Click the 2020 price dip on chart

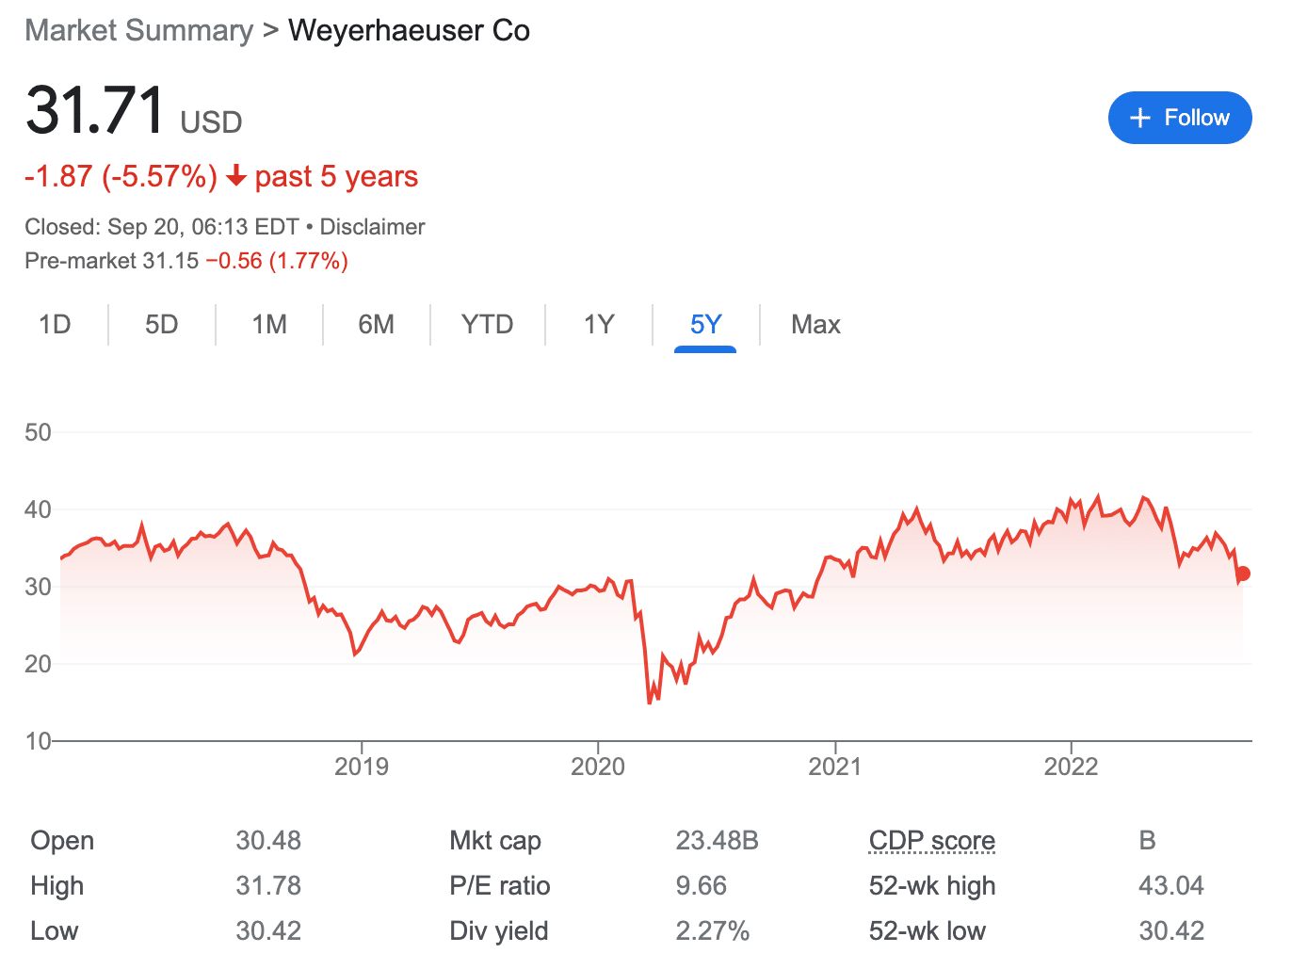[650, 702]
